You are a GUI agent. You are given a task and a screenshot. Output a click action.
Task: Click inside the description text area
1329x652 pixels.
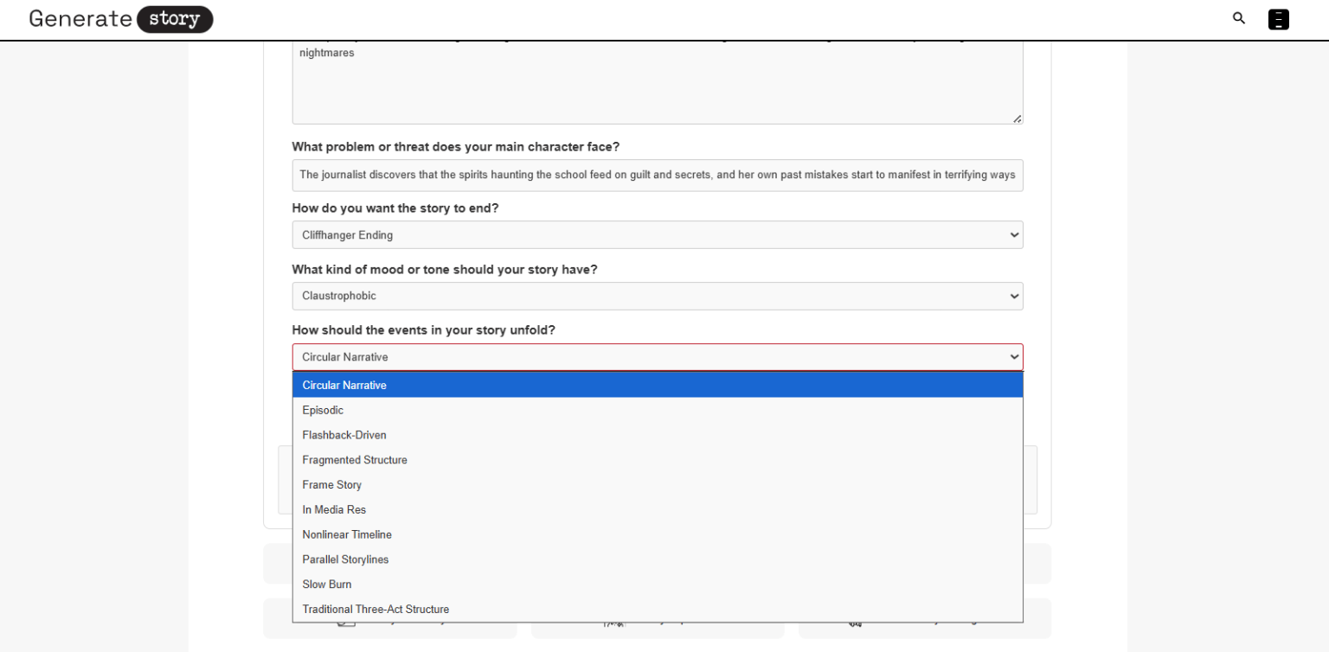(657, 86)
